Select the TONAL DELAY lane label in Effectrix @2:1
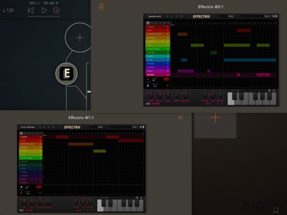Viewport: 287px width, 215px height. click(154, 49)
